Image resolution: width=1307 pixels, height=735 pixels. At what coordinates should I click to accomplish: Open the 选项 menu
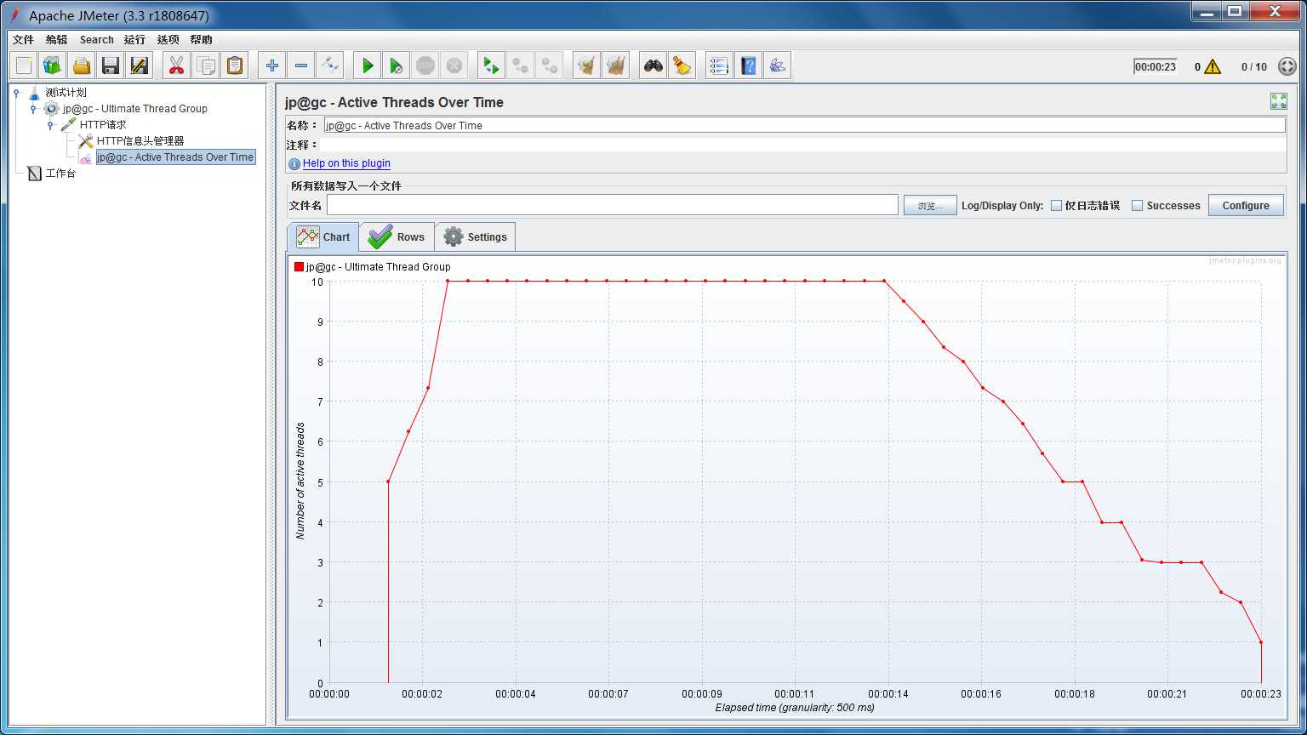click(168, 39)
